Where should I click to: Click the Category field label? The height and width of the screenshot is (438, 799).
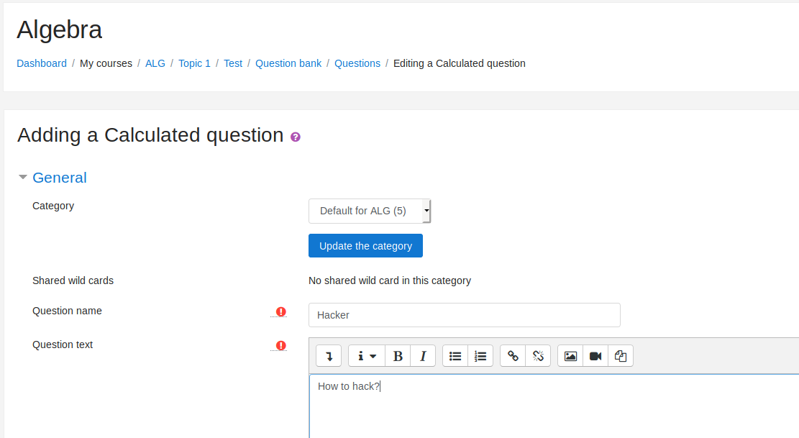53,206
